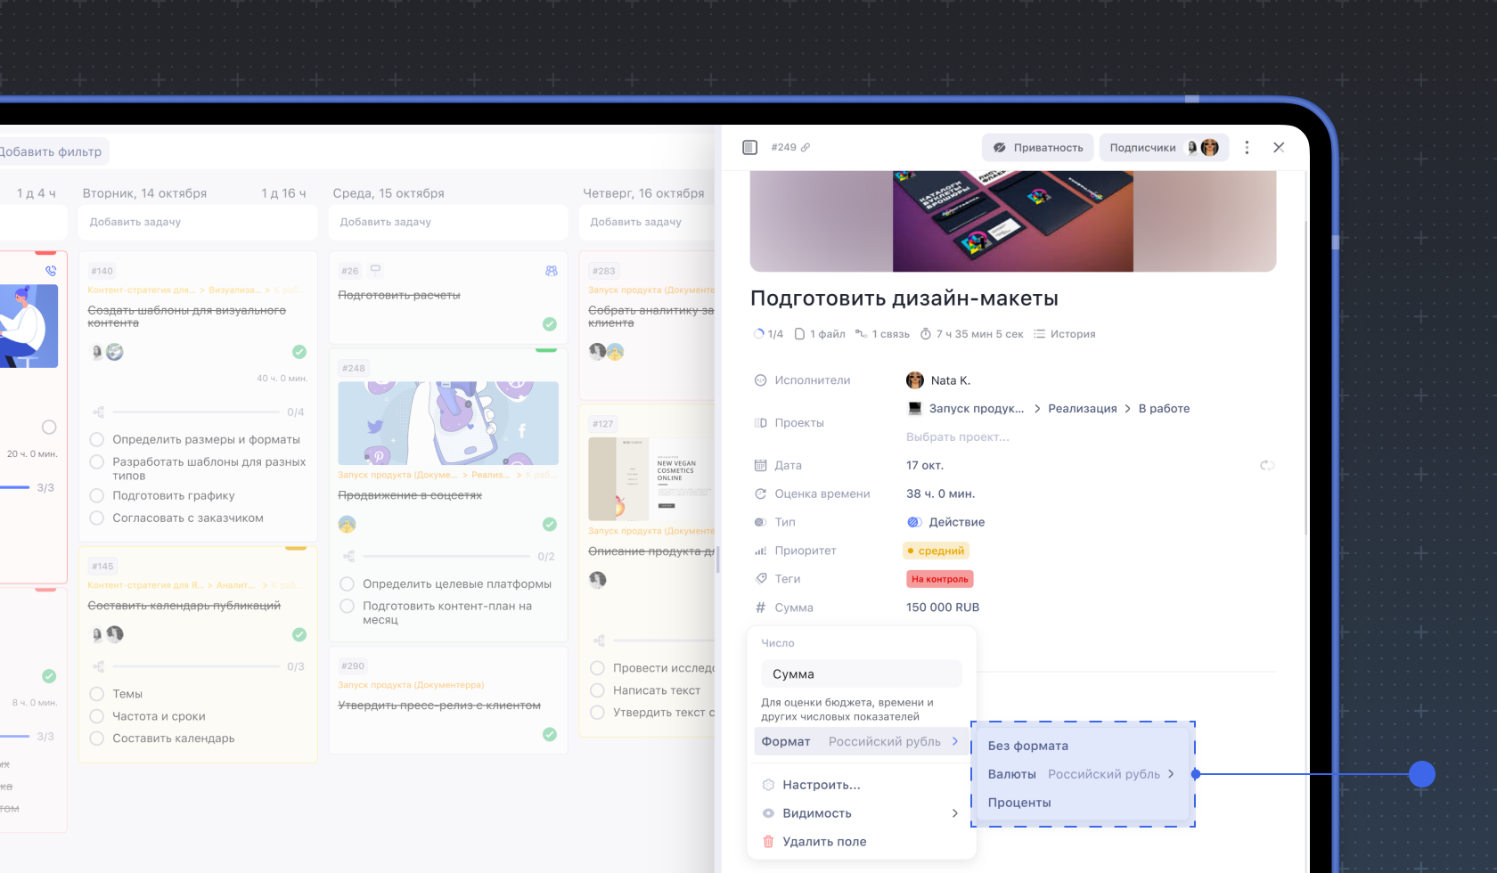Click the Приватность button
This screenshot has width=1497, height=873.
click(x=1038, y=148)
